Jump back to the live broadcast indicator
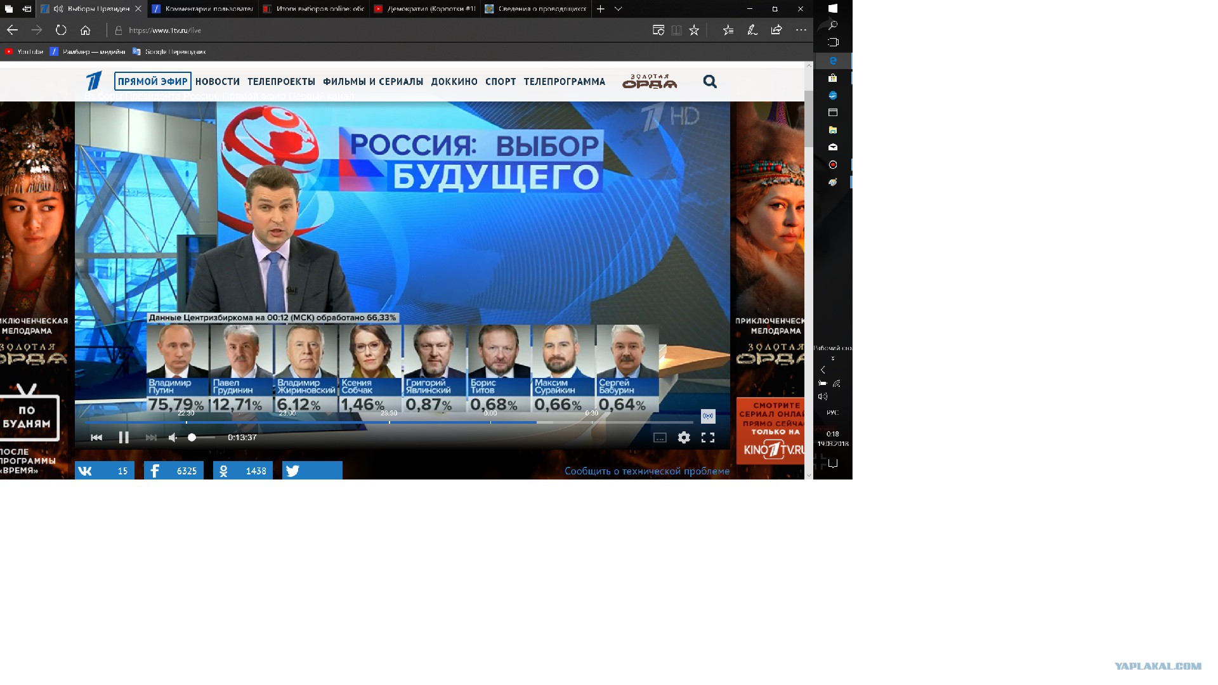1218x685 pixels. (708, 416)
